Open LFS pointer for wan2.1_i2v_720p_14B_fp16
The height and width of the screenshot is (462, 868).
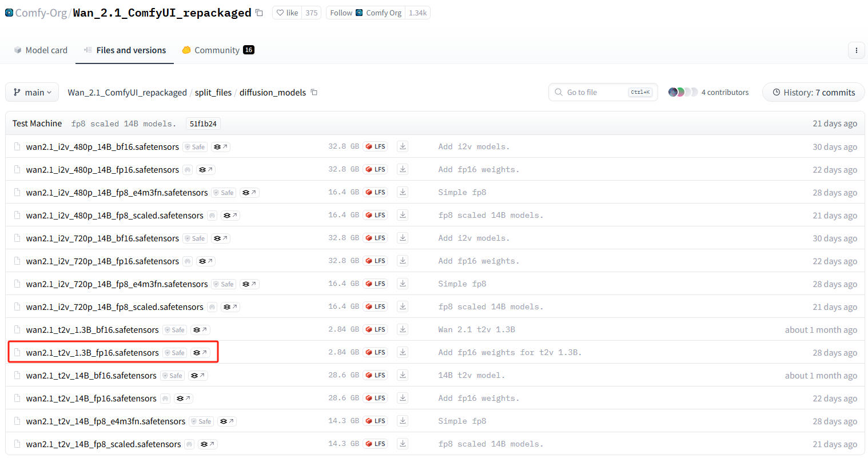(375, 261)
